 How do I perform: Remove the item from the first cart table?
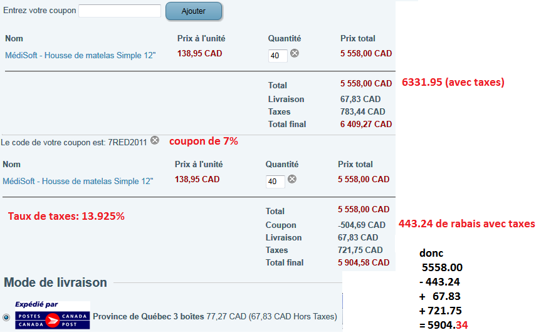click(x=294, y=54)
